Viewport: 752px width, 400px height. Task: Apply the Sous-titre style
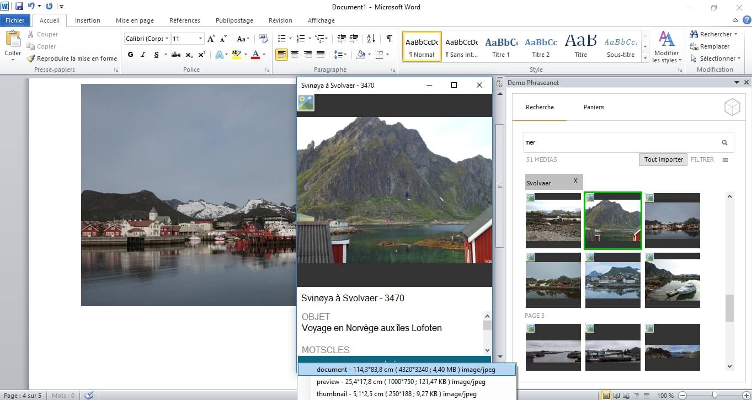pos(621,46)
